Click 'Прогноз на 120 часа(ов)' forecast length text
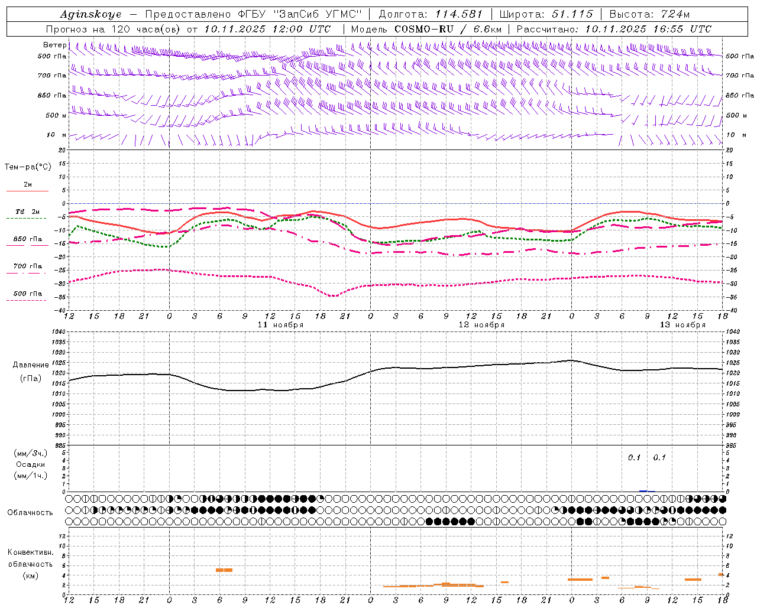 [x=114, y=29]
